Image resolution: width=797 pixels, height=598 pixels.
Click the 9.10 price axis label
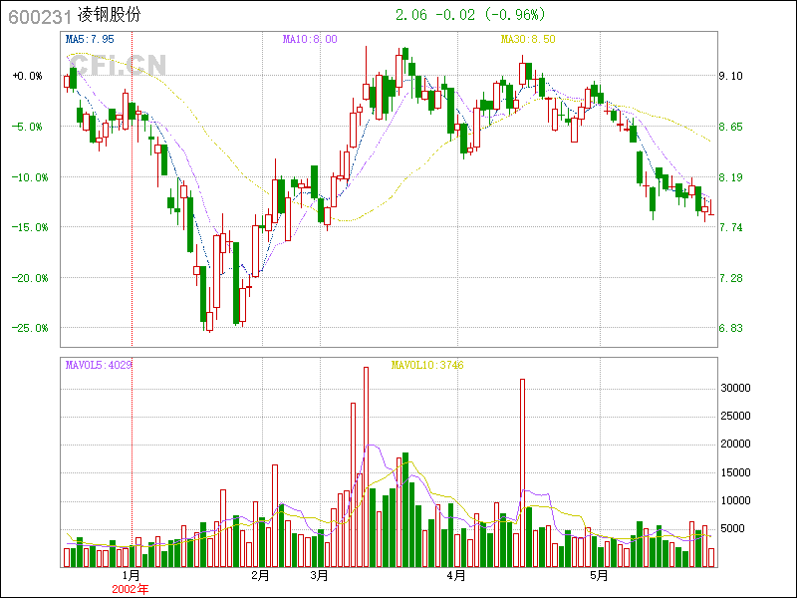point(730,76)
